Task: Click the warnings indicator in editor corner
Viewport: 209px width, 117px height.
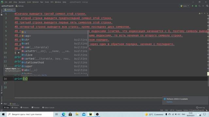Action: click(x=201, y=13)
